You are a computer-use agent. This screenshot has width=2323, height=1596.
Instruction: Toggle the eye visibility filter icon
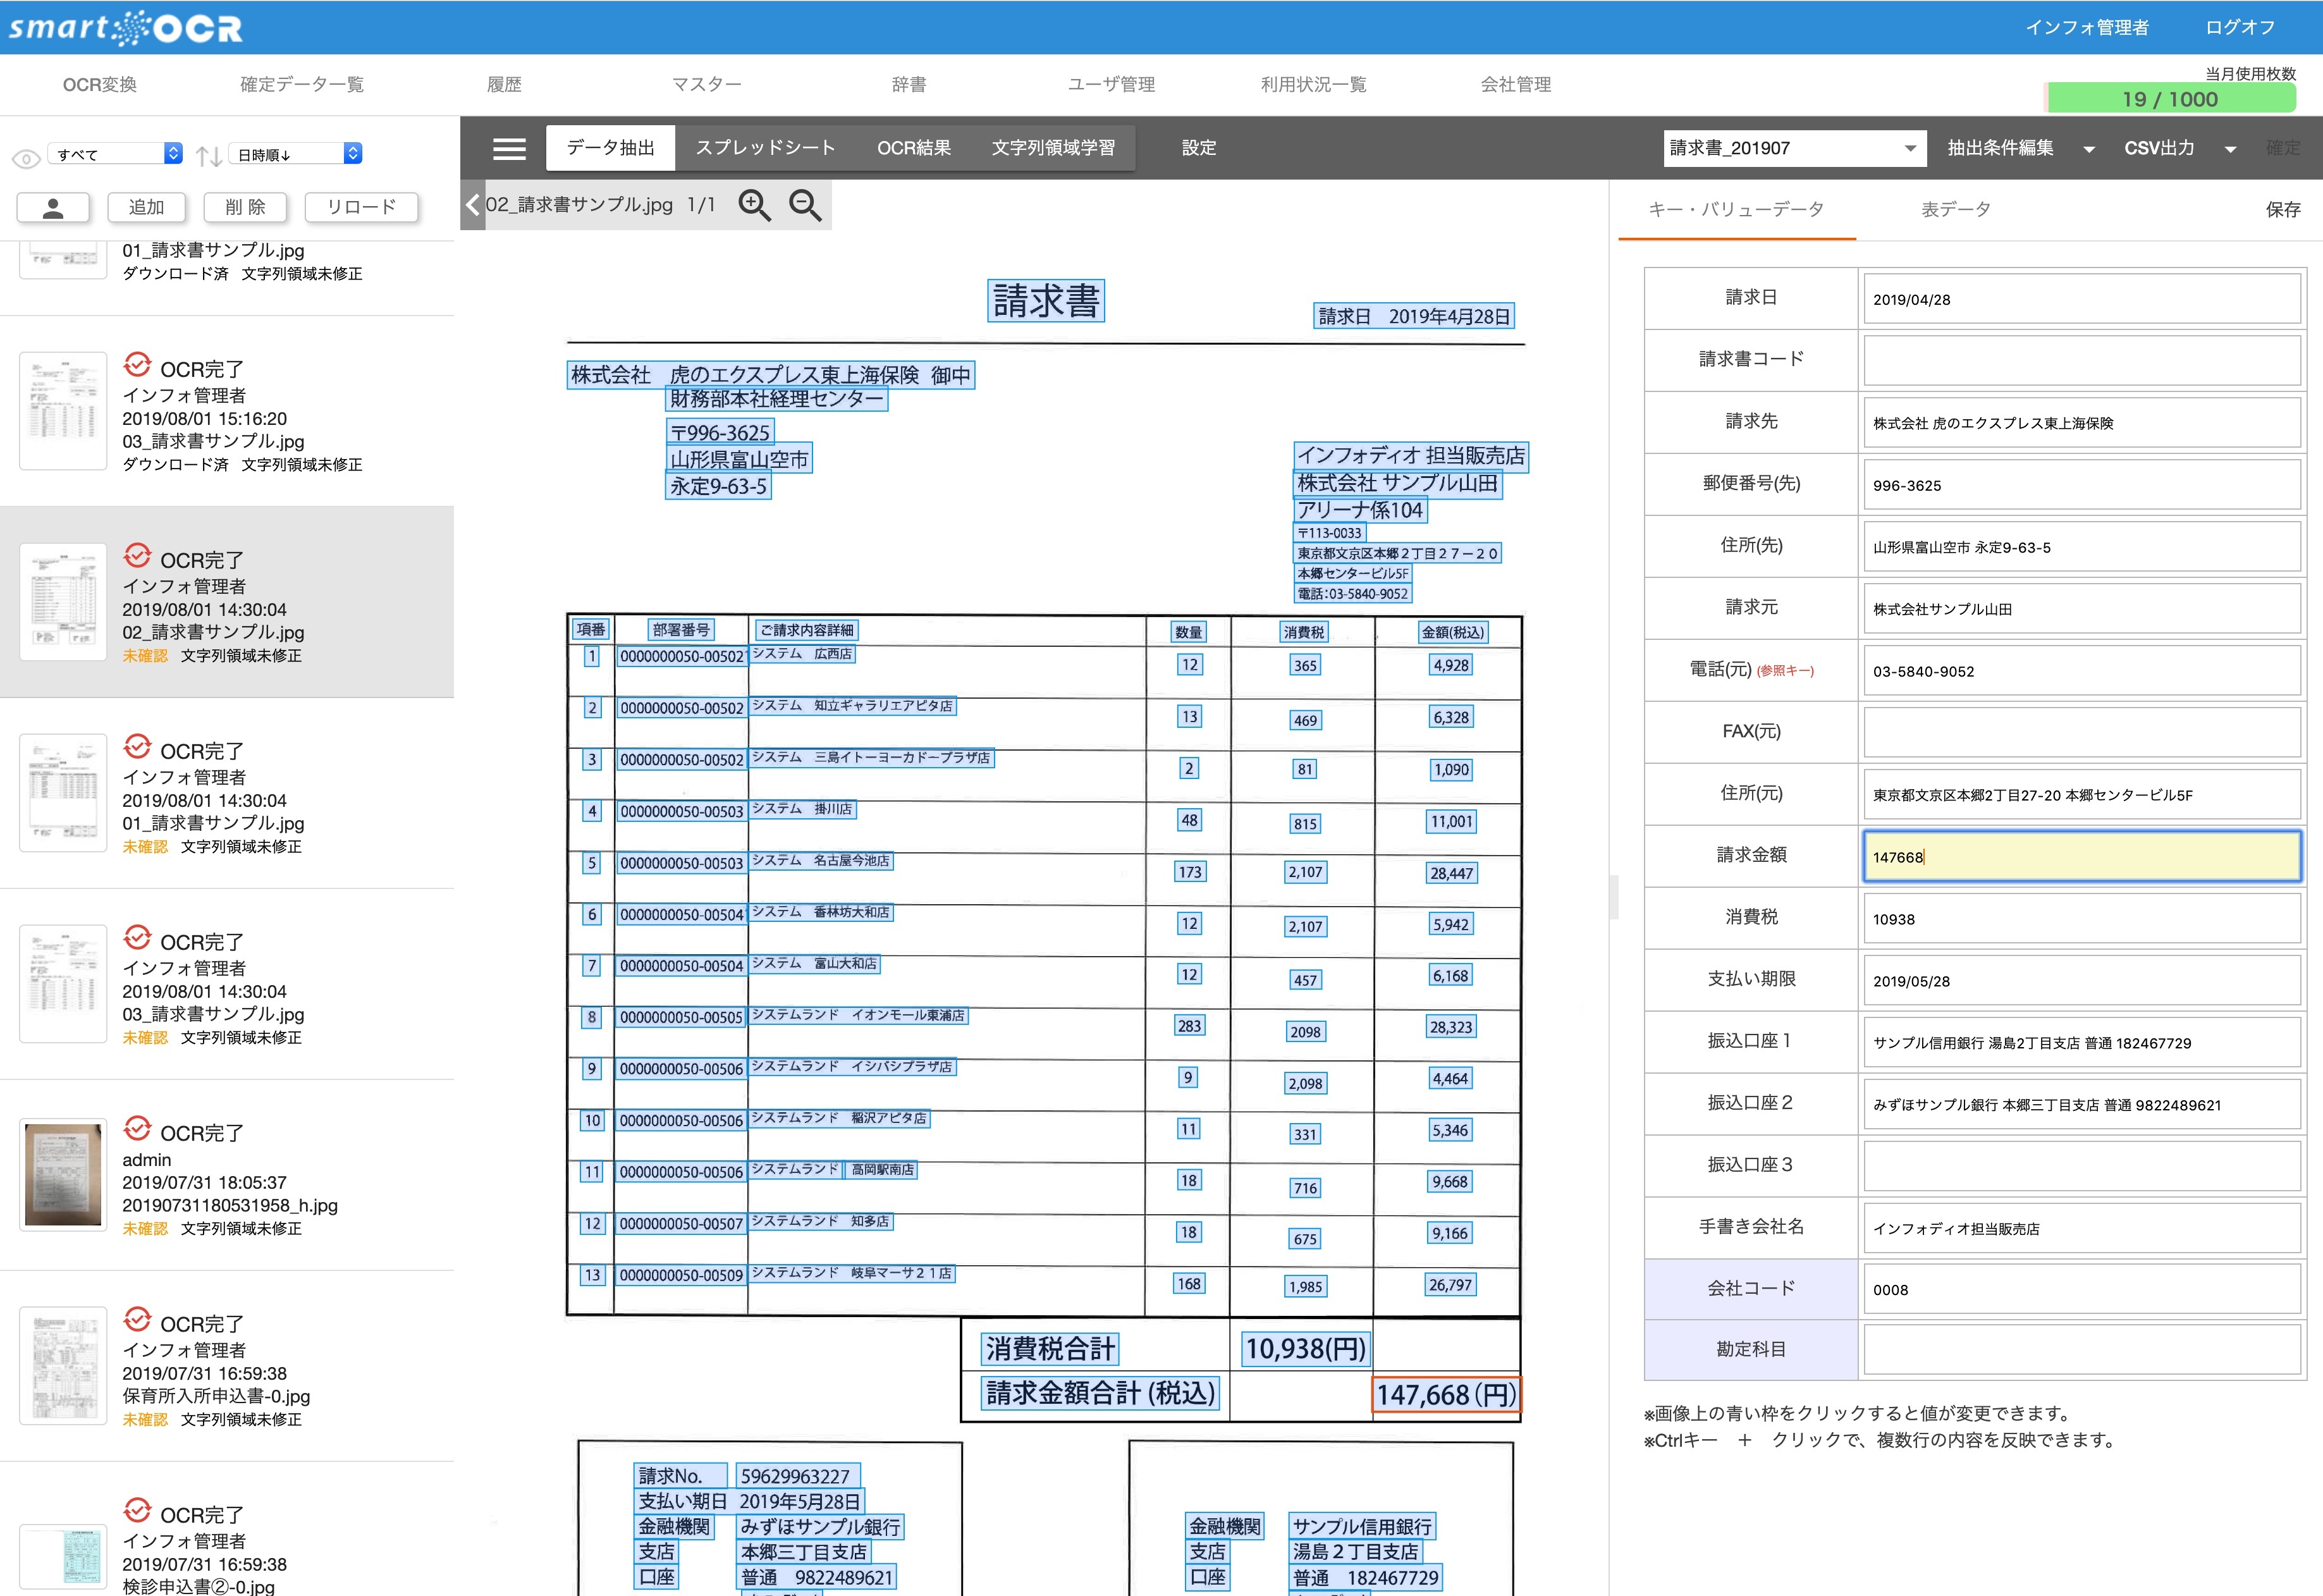click(x=26, y=158)
